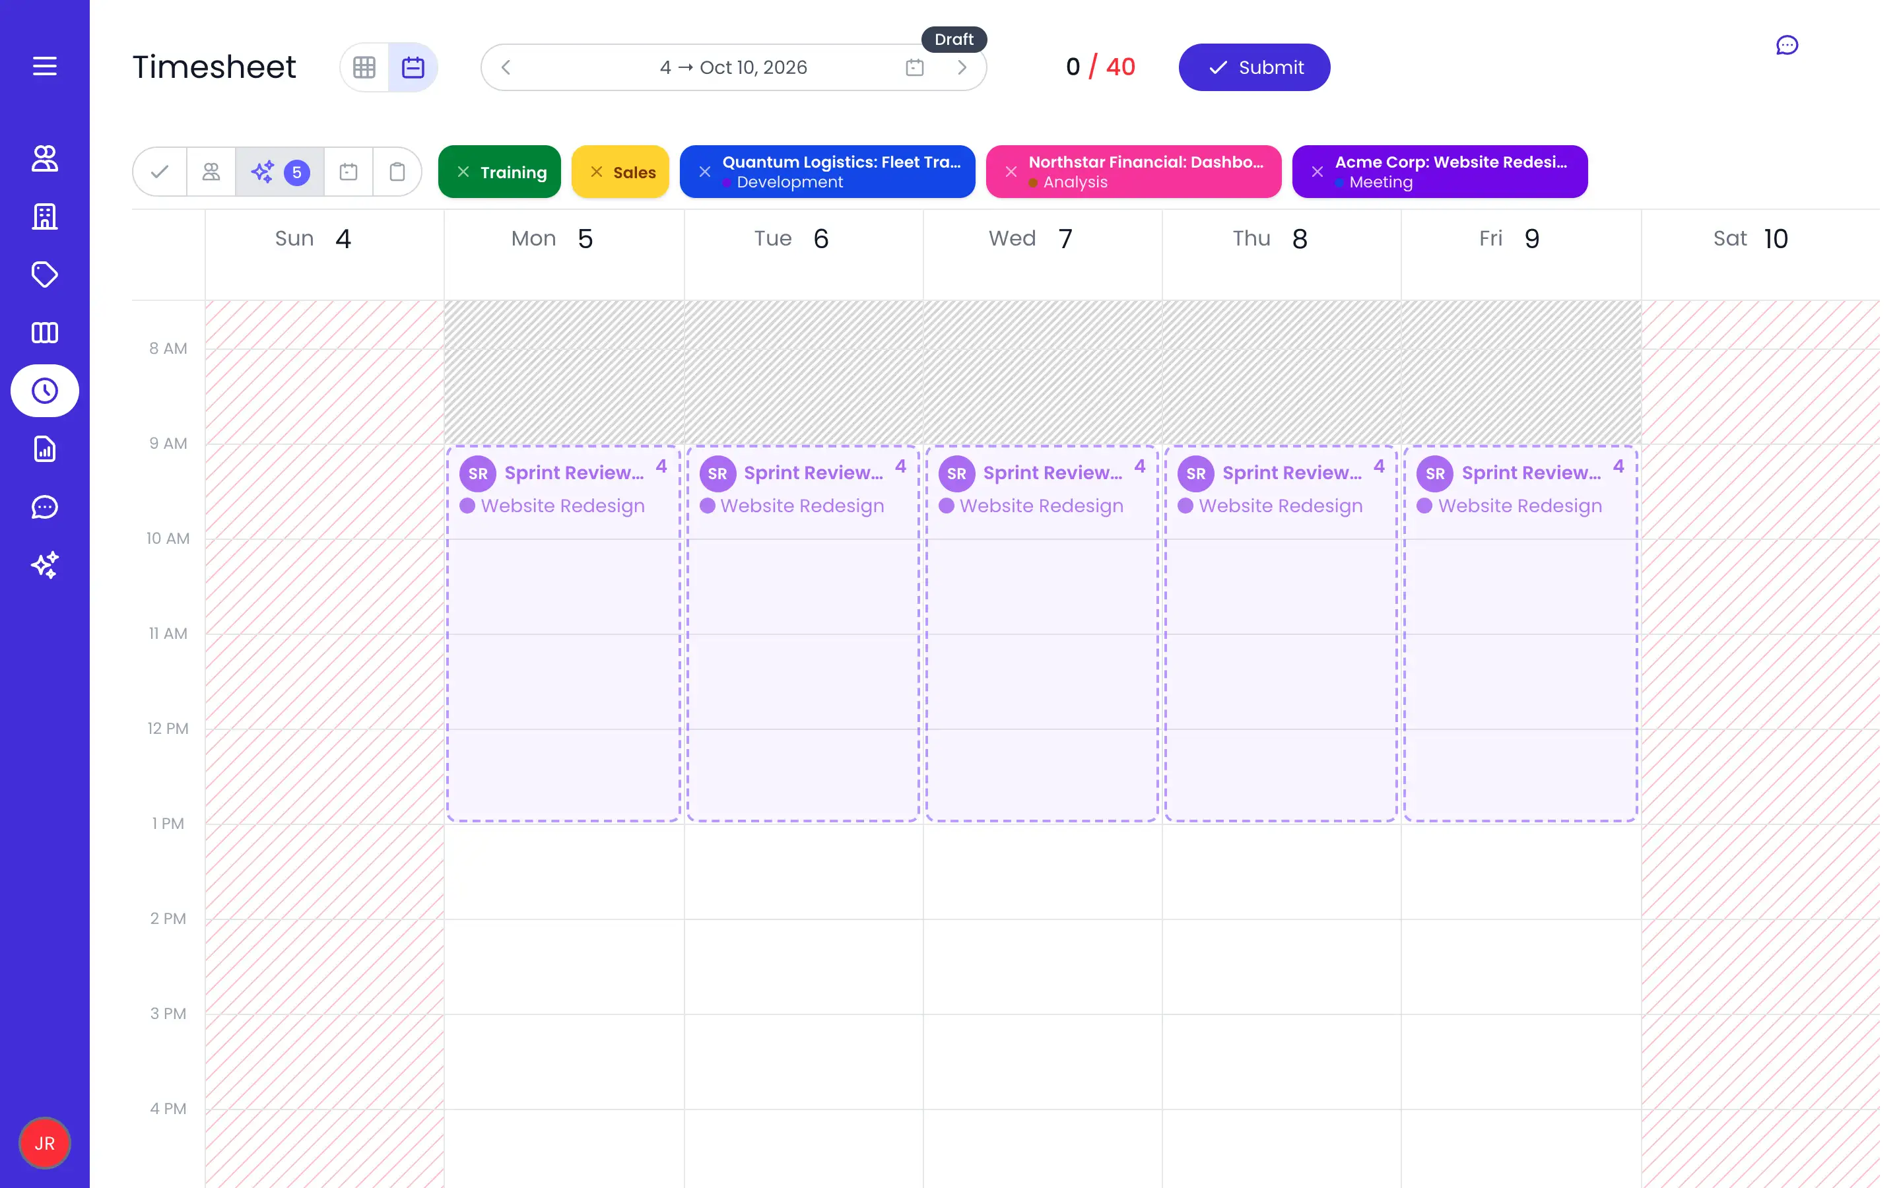Toggle the AI suggestions filter with 5 badge
Viewport: 1901px width, 1188px height.
coord(280,172)
